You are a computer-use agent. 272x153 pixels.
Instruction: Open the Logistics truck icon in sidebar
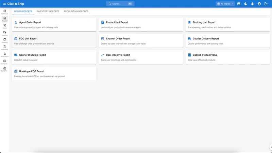[x=5, y=33]
